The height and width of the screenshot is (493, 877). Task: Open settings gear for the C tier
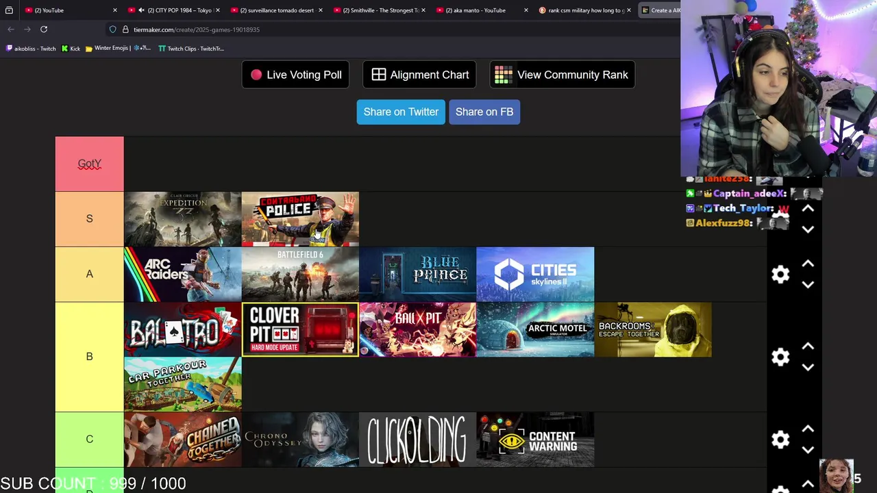click(780, 440)
